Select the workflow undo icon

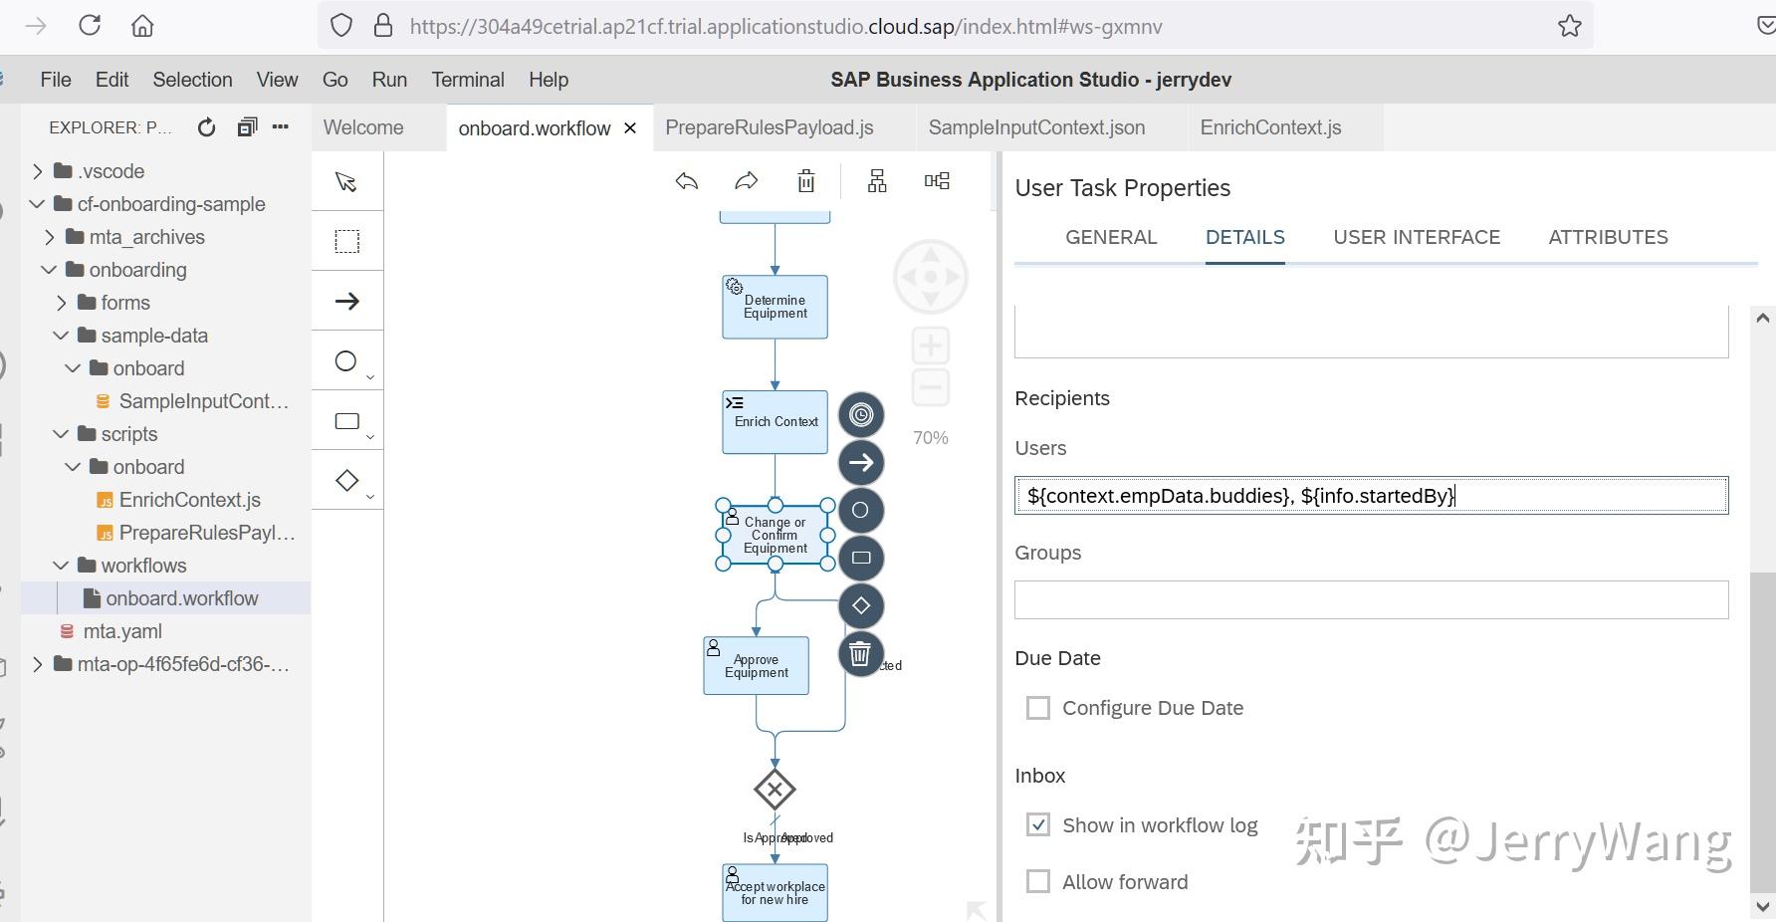[x=686, y=180]
